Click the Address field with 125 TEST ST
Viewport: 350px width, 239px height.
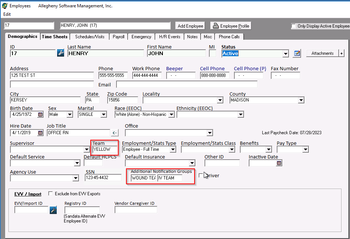[52, 75]
